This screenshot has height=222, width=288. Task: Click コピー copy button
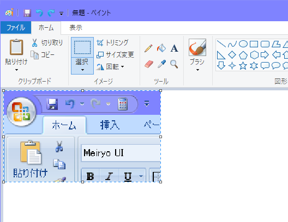pyautogui.click(x=43, y=55)
